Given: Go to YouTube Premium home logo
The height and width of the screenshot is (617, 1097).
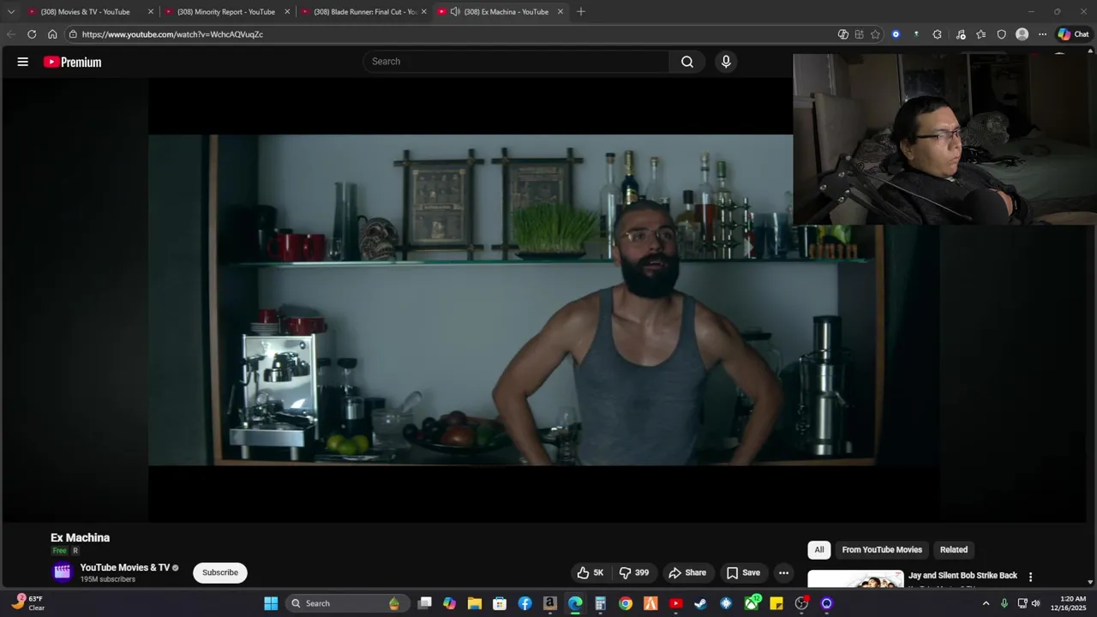Looking at the screenshot, I should tap(73, 62).
